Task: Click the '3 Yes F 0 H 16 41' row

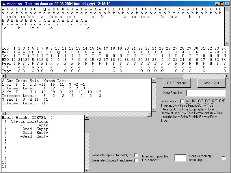Action: tap(25, 99)
